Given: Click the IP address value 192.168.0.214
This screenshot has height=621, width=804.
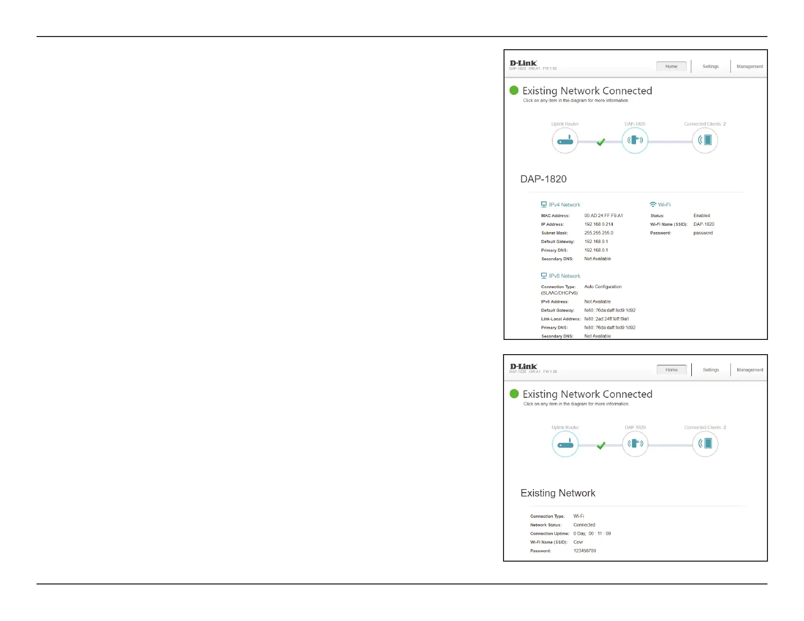Looking at the screenshot, I should tap(599, 224).
